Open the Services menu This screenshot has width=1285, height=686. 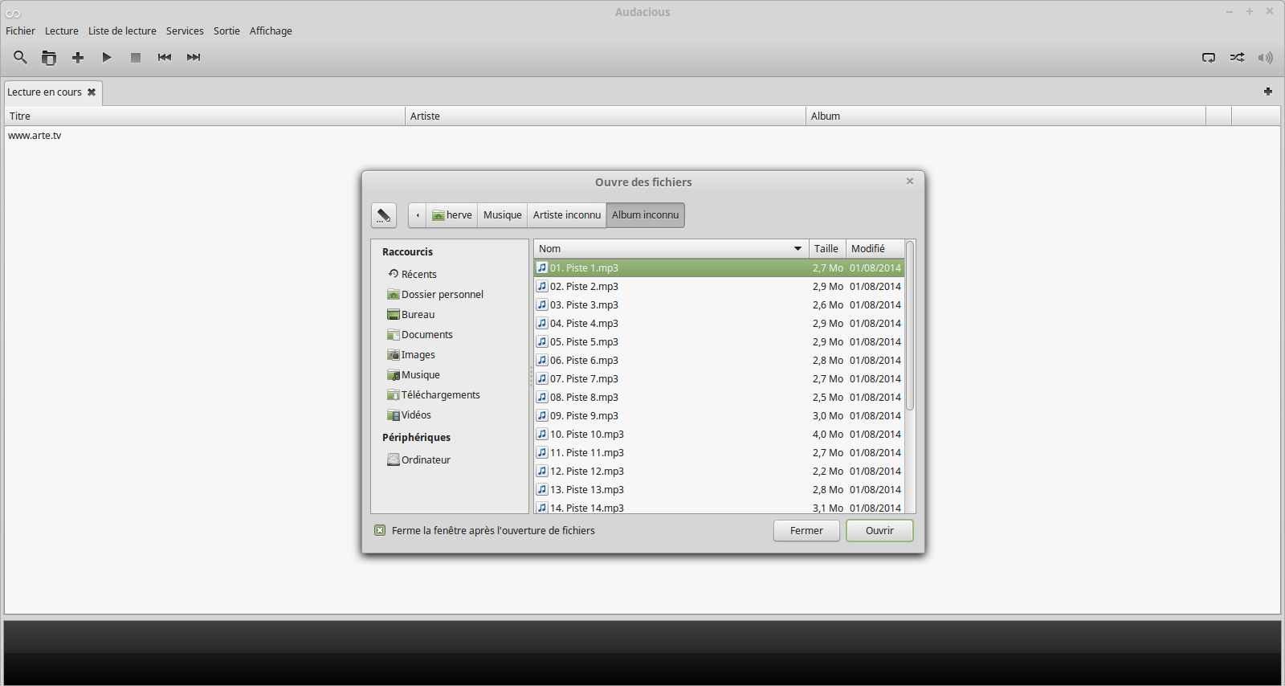(x=185, y=31)
